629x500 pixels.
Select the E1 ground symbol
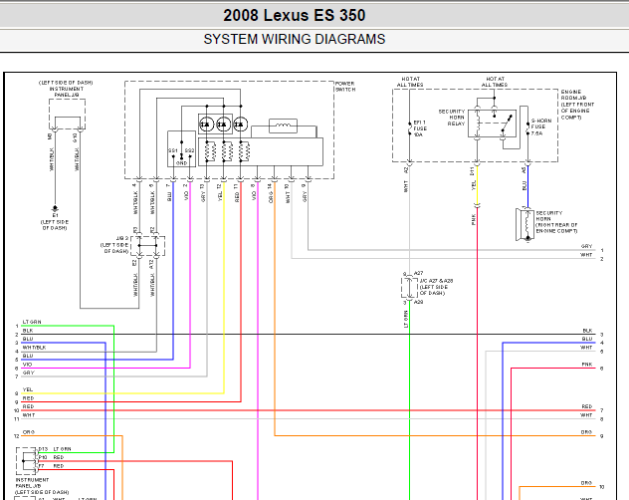coord(55,208)
